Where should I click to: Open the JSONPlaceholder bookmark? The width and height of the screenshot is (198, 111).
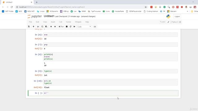pos(134,11)
